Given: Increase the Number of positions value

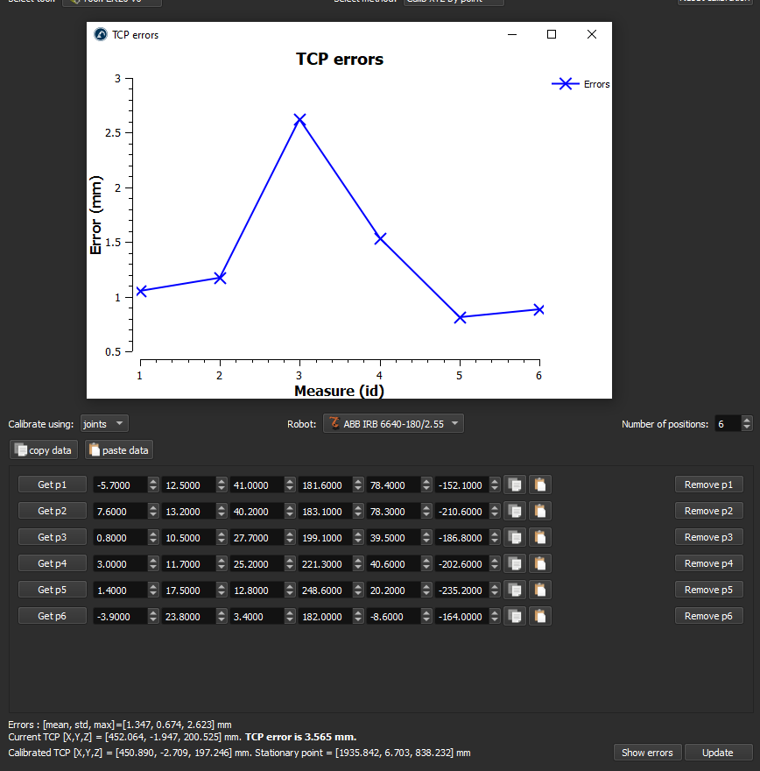Looking at the screenshot, I should coord(747,420).
